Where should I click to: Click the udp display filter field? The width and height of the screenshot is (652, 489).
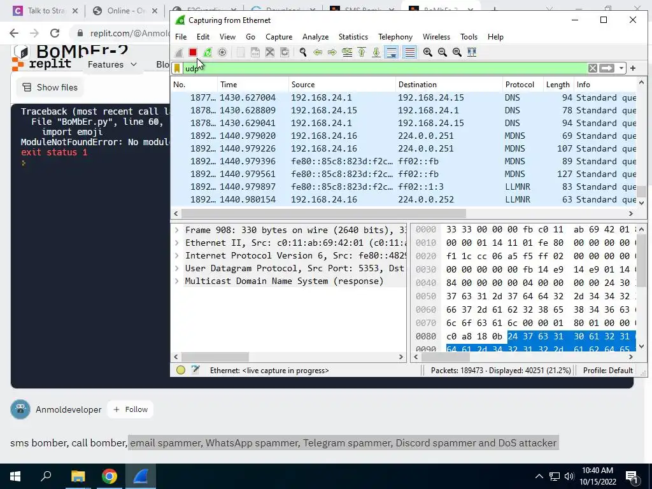pyautogui.click(x=385, y=68)
